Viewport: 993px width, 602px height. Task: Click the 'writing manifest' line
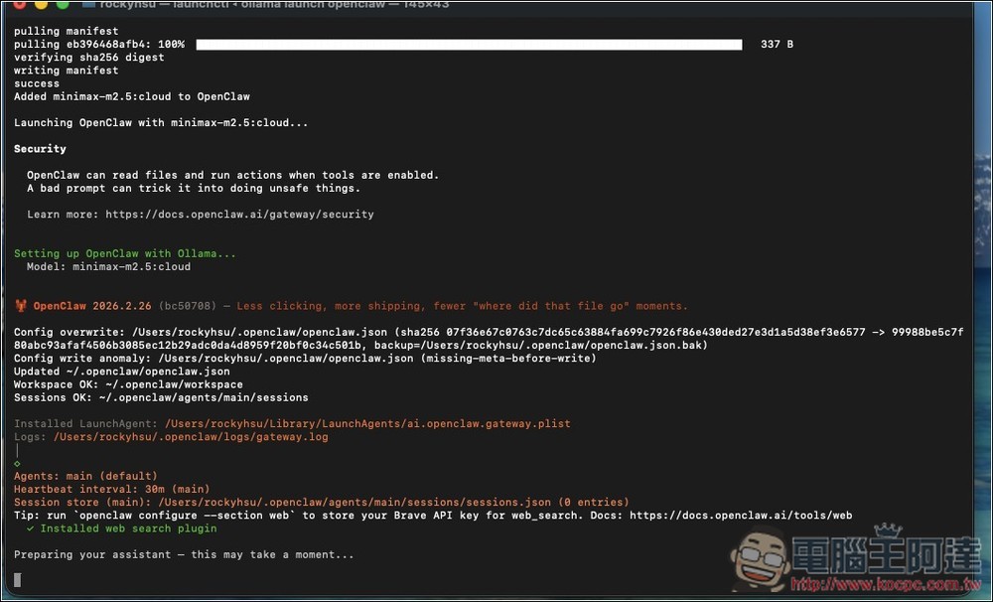(66, 71)
